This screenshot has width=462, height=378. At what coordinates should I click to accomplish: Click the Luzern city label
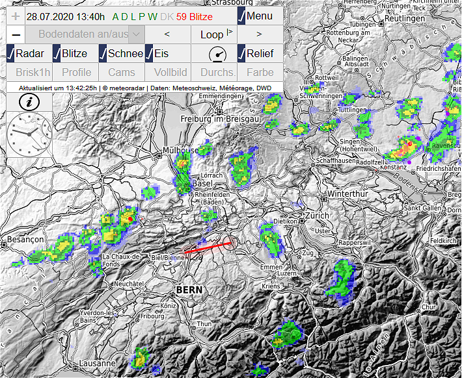(287, 273)
